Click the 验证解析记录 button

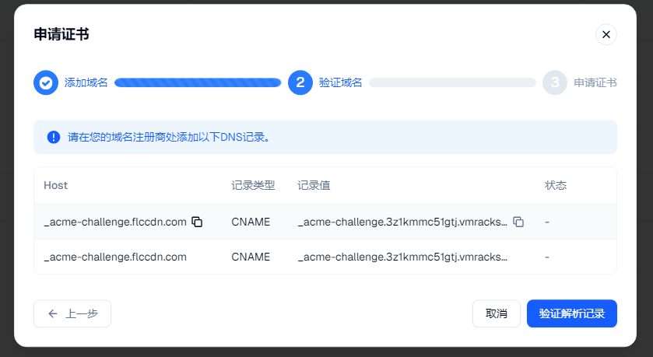pyautogui.click(x=571, y=313)
